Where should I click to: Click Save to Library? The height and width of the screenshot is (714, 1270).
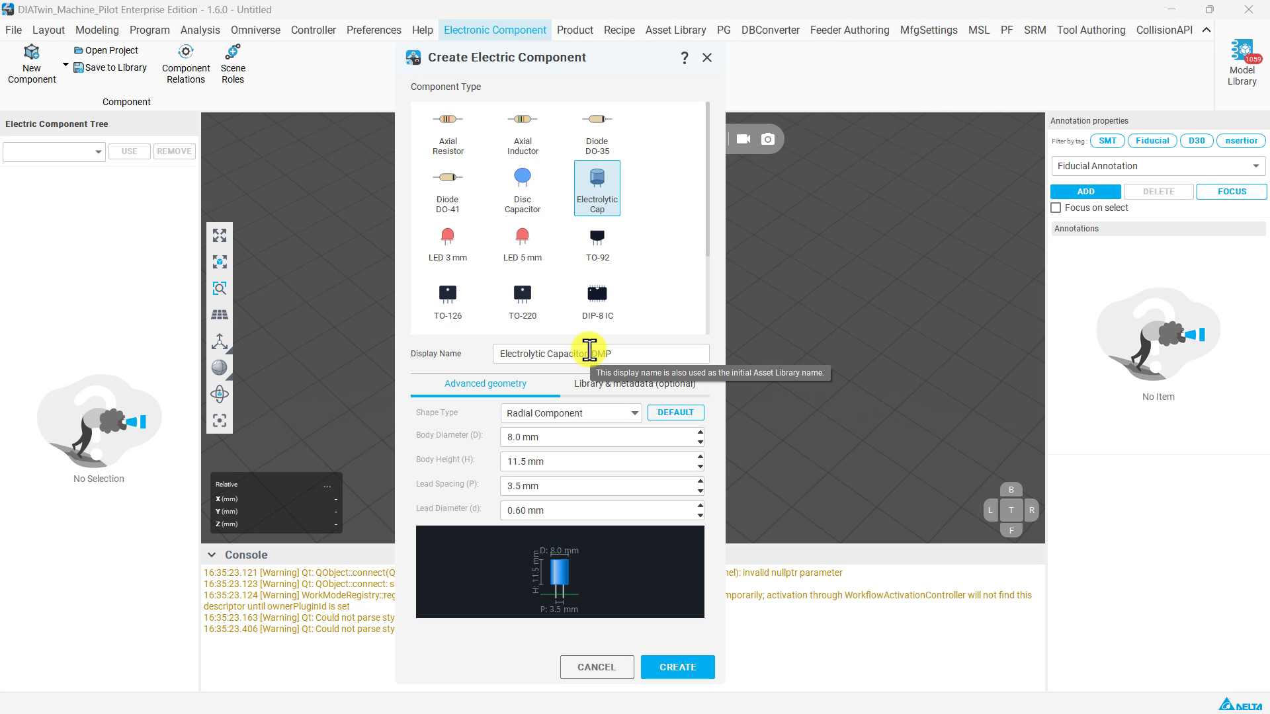(x=110, y=67)
